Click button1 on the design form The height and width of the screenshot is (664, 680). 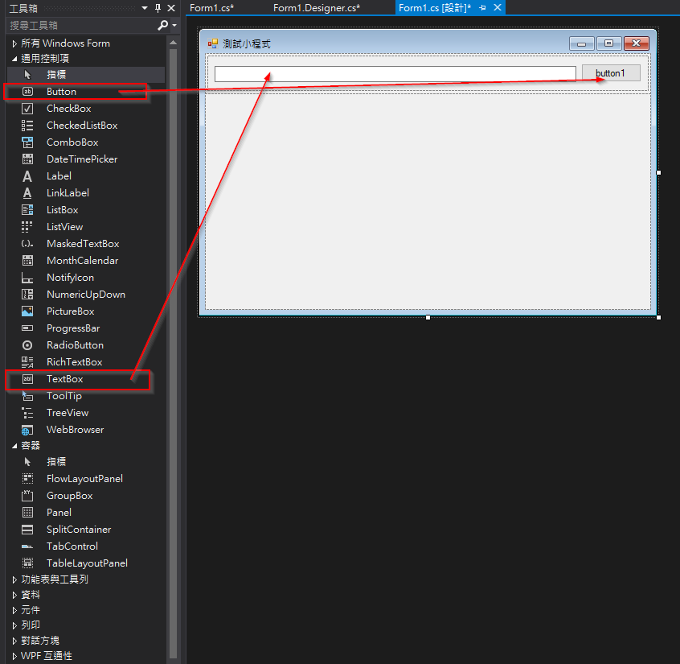[x=610, y=73]
